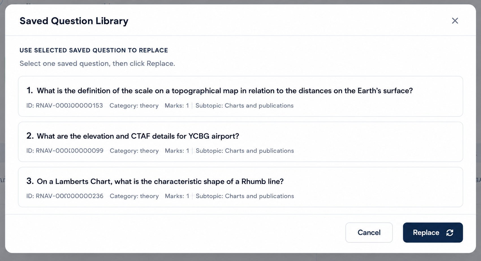Click the 'Select one saved question' instruction text
This screenshot has height=261, width=481.
(x=97, y=63)
